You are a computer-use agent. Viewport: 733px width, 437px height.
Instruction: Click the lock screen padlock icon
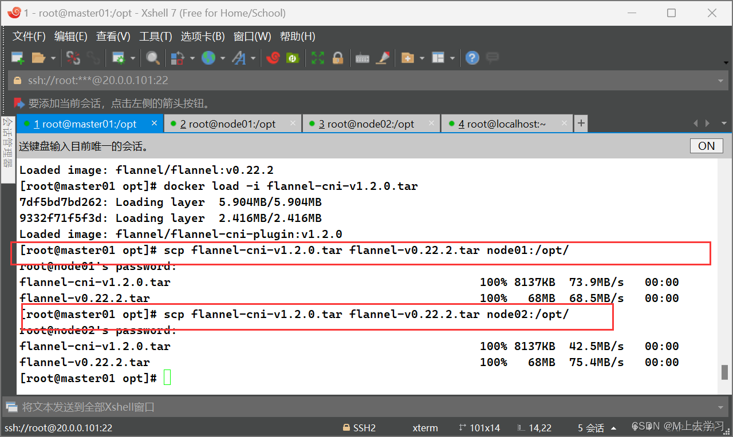338,58
